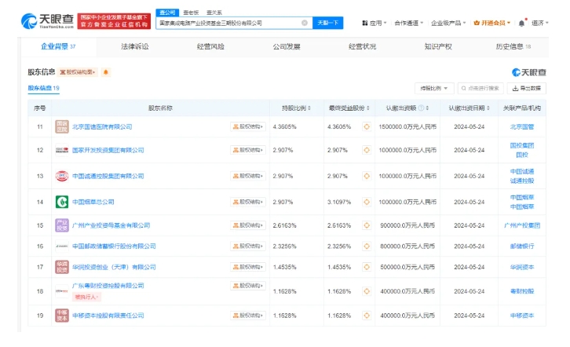Open the 公司发展 tab
The image size is (570, 347).
(287, 46)
